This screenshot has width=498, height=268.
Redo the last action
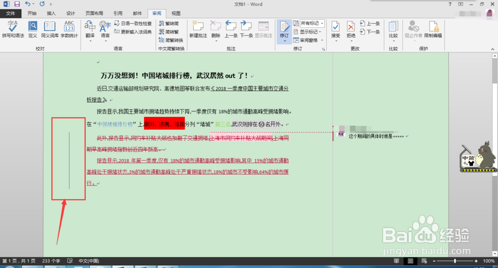pos(42,4)
